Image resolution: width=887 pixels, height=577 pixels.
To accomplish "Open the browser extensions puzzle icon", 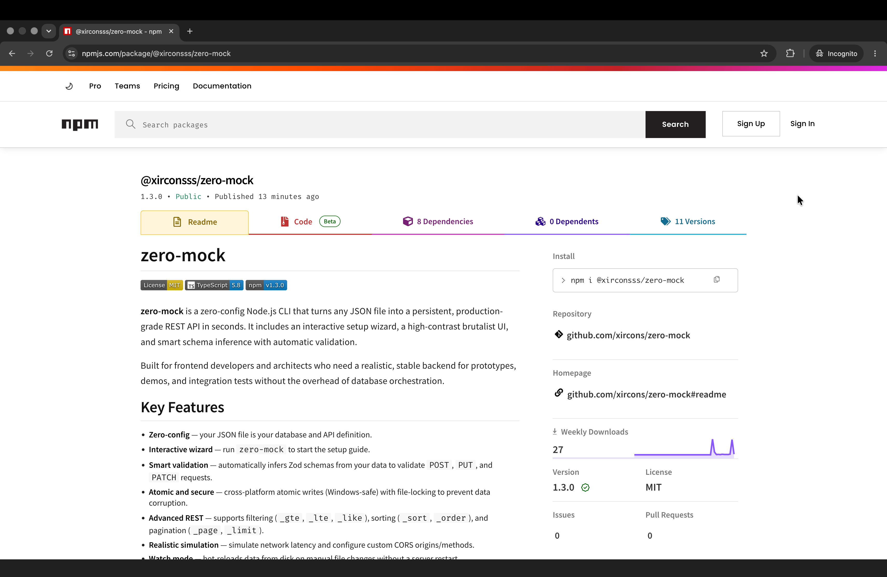I will (x=790, y=53).
